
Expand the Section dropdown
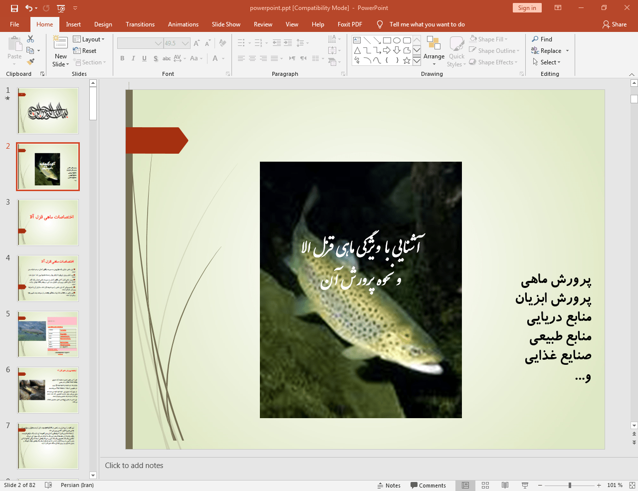tap(90, 62)
